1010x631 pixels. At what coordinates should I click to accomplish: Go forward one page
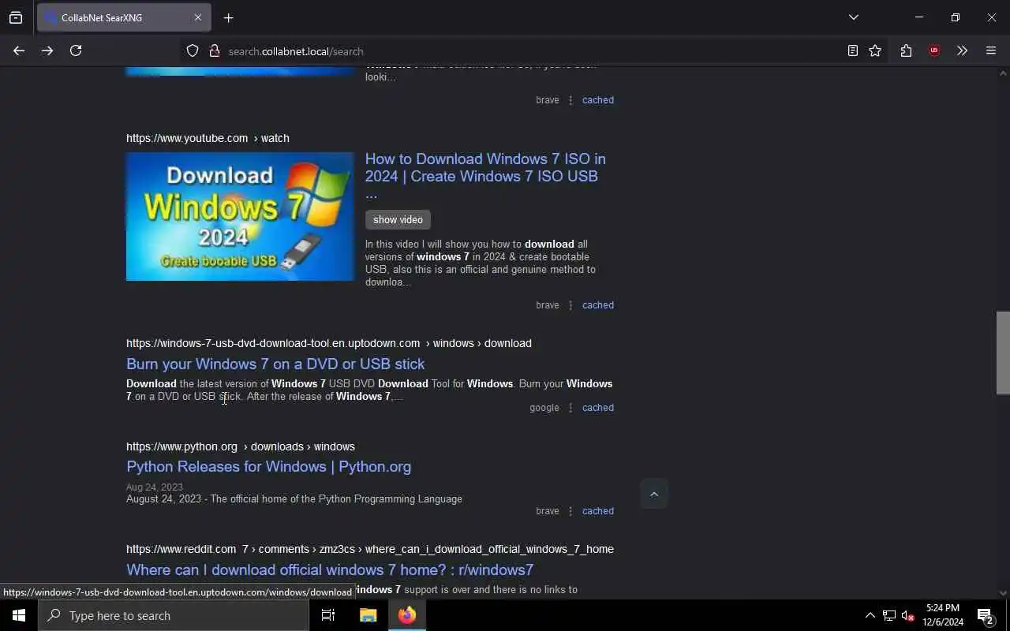tap(47, 50)
